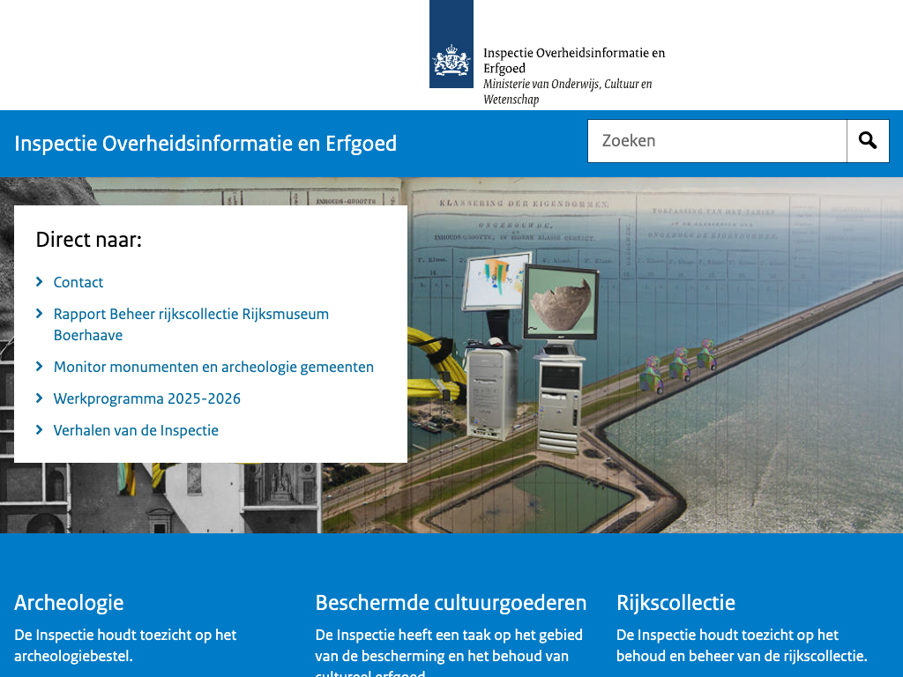
Task: Open the Archeologie section heading
Action: click(69, 603)
